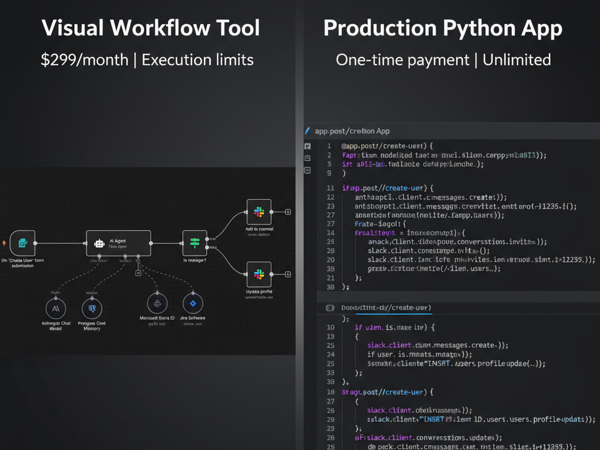Click the 'Frate-iegol! {' code line
Screen dimensions: 600x450
pos(380,224)
